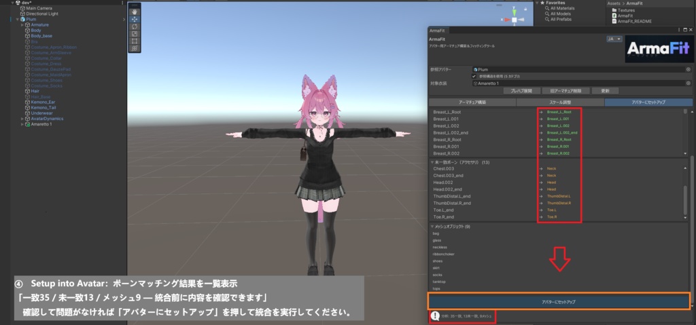
Task: Click the 更新 button
Action: (x=605, y=91)
